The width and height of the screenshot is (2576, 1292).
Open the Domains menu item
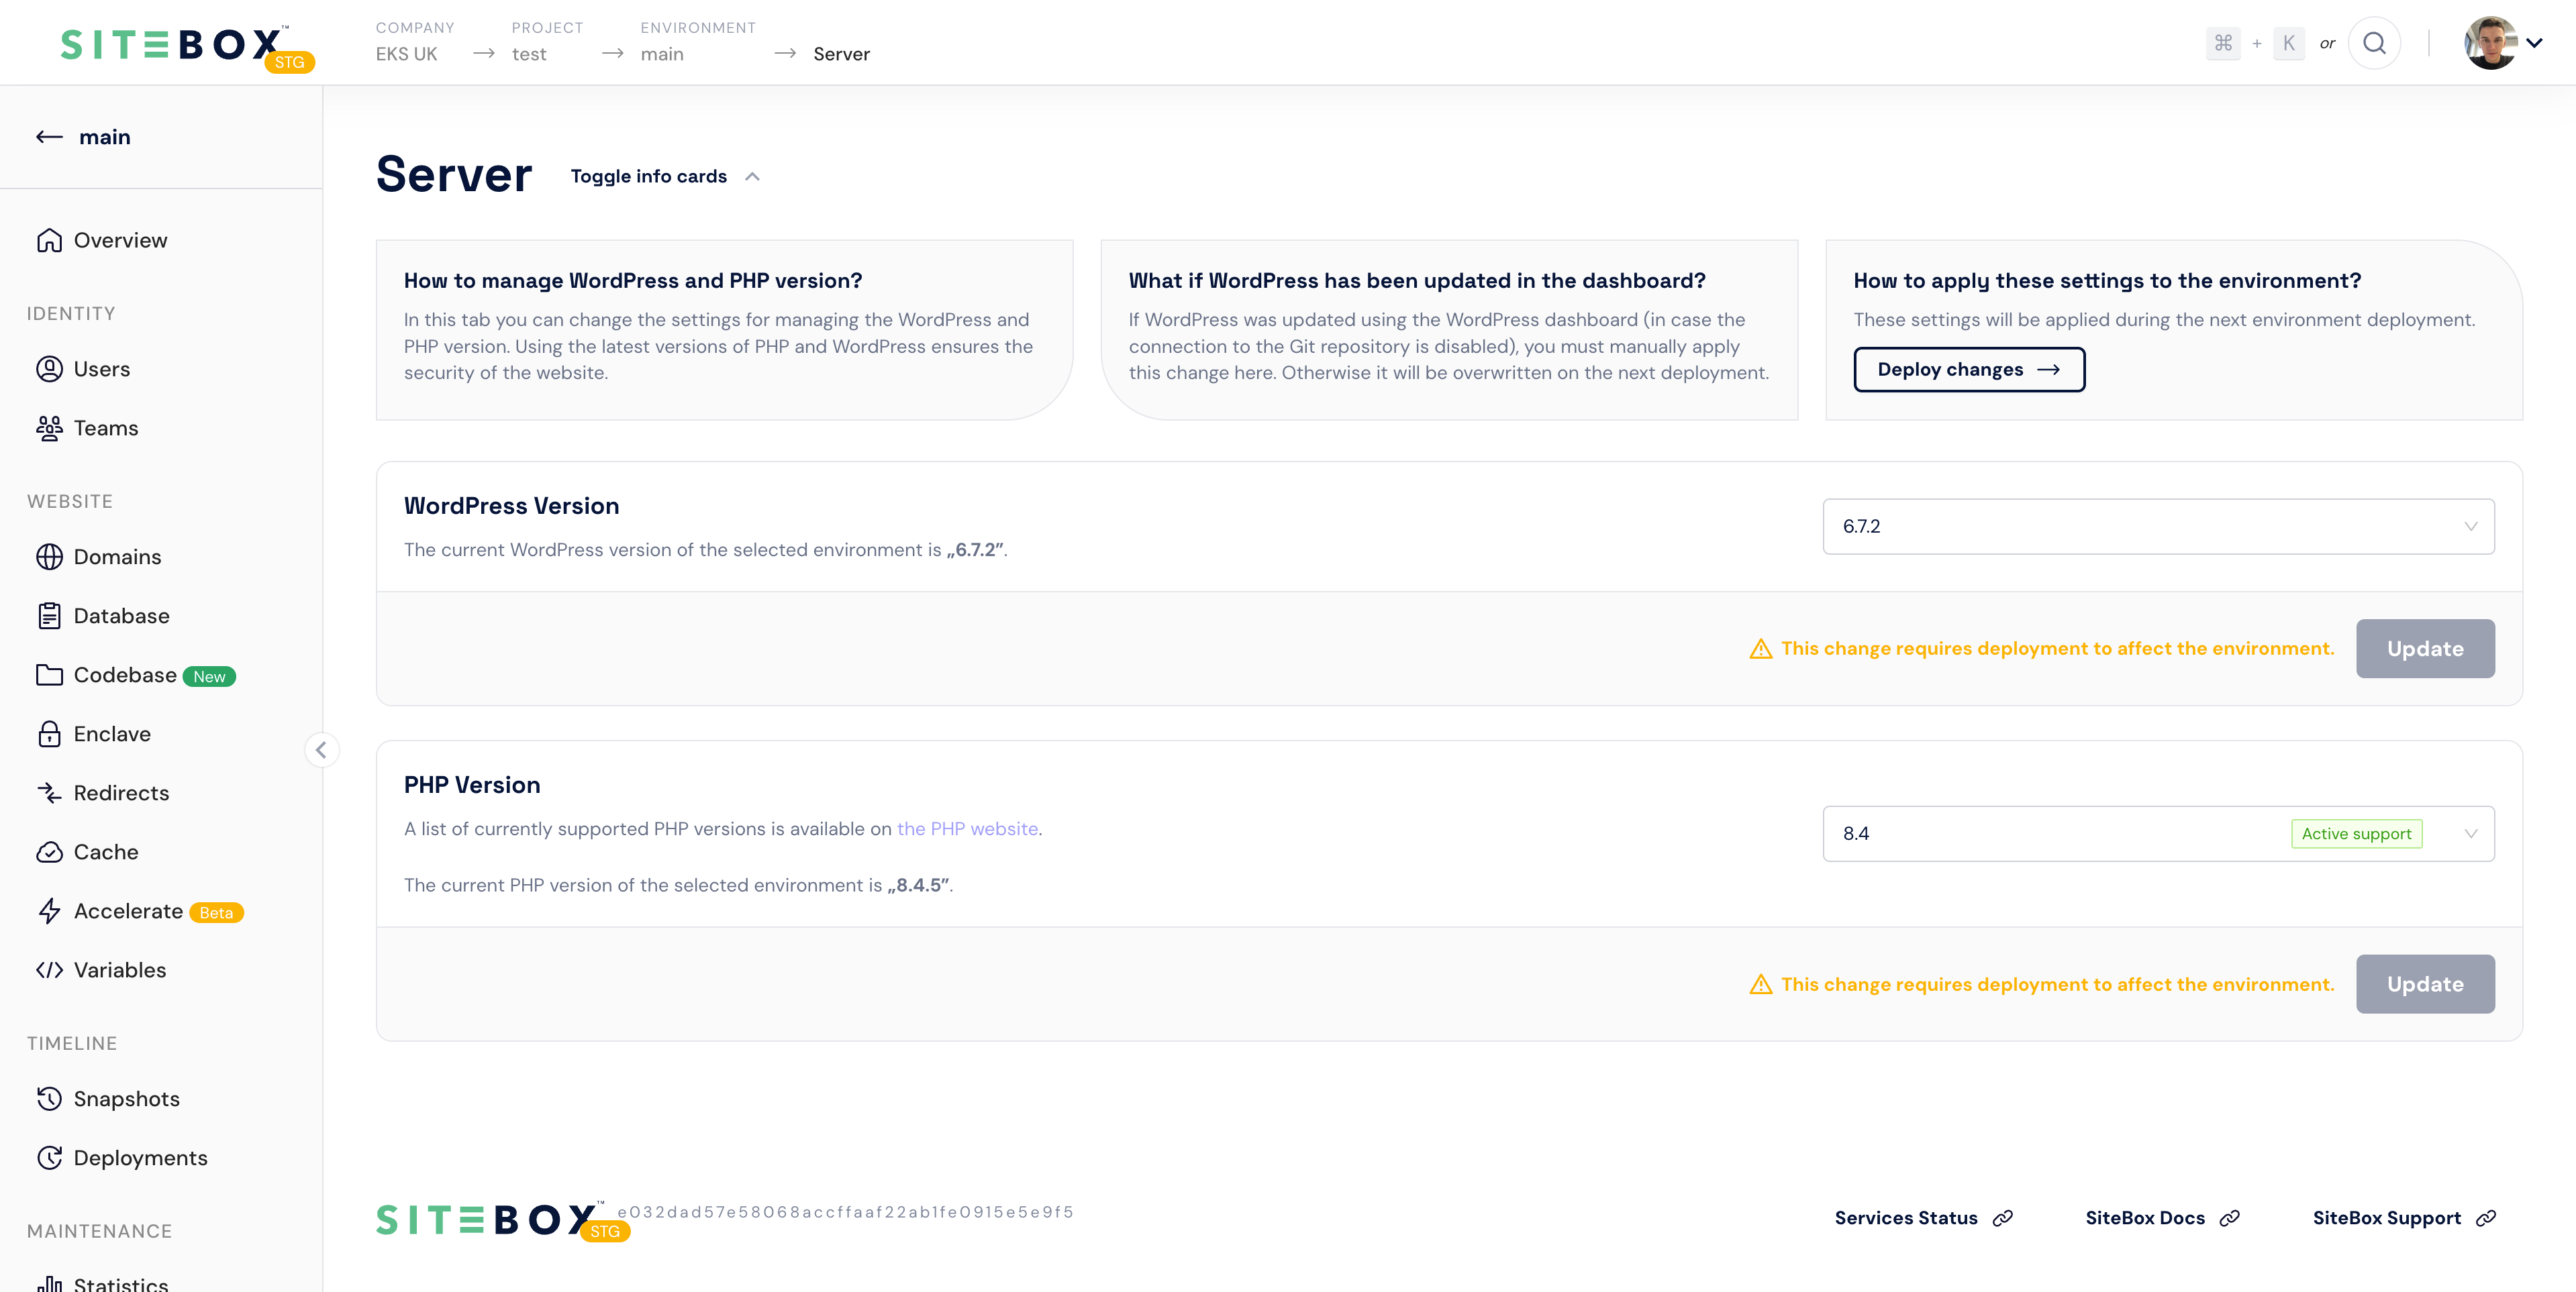[x=117, y=557]
